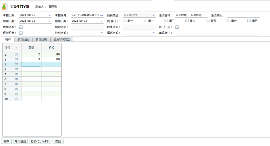This screenshot has height=146, width=270.
Task: Check the 周一 promotion day box
Action: click(x=125, y=21)
